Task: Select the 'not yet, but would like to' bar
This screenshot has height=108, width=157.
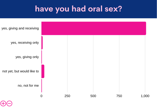Action: 43,71
